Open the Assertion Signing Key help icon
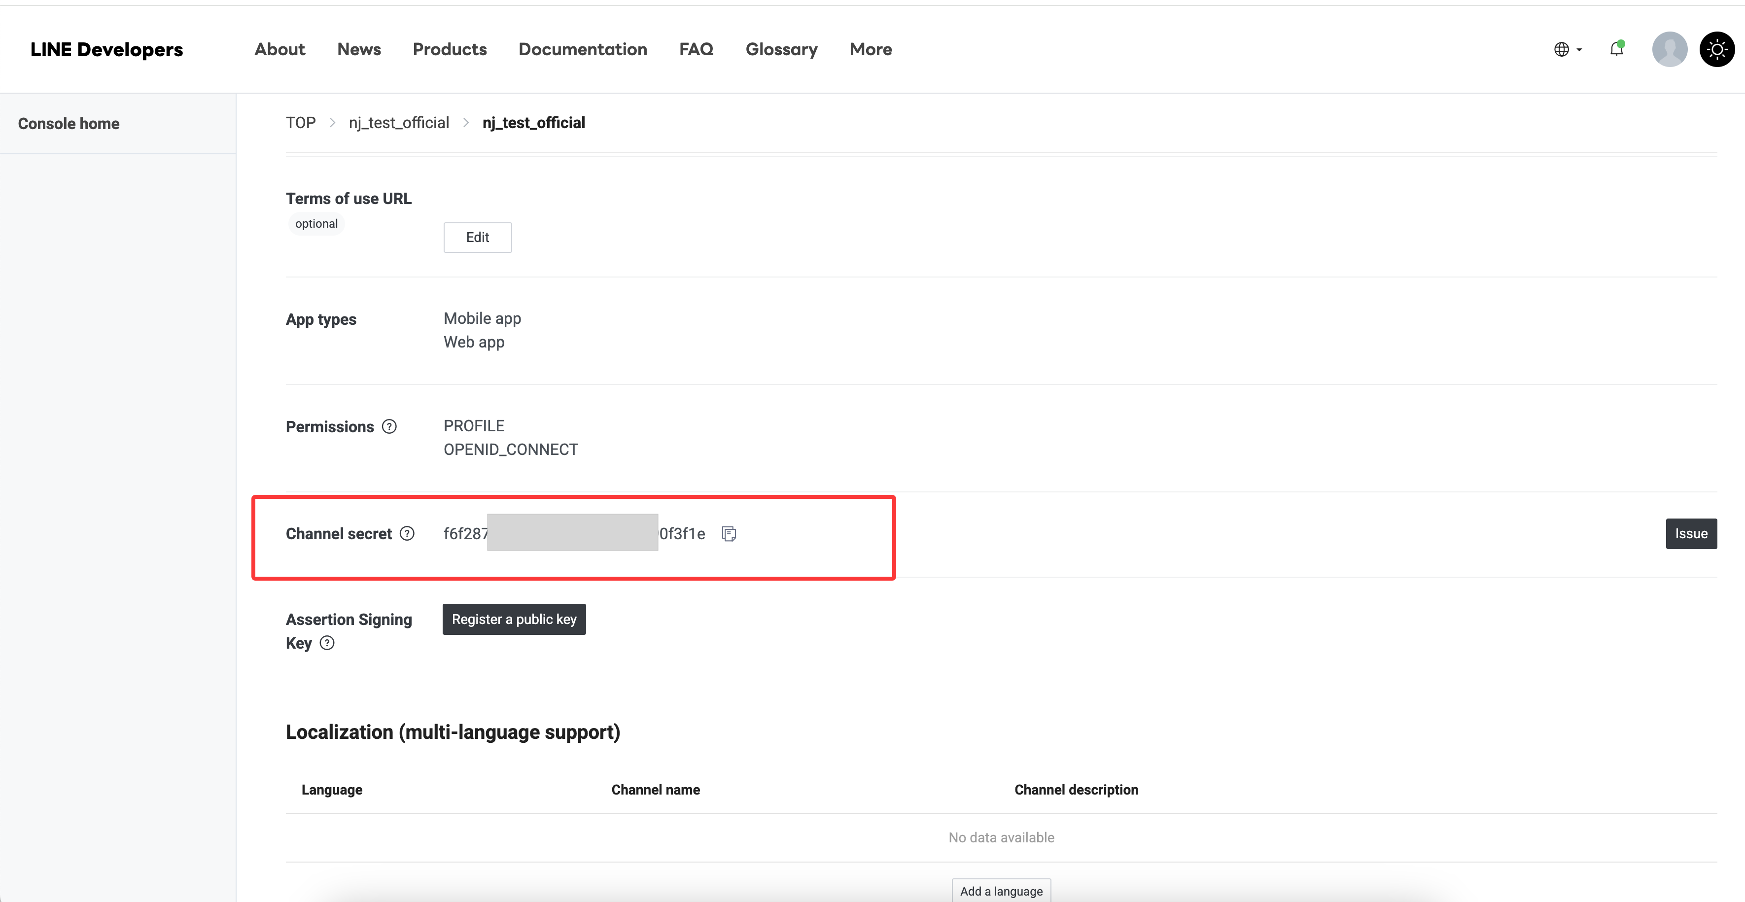 [327, 643]
